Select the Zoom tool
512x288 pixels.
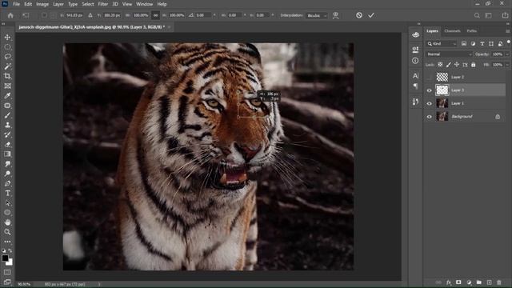point(7,232)
